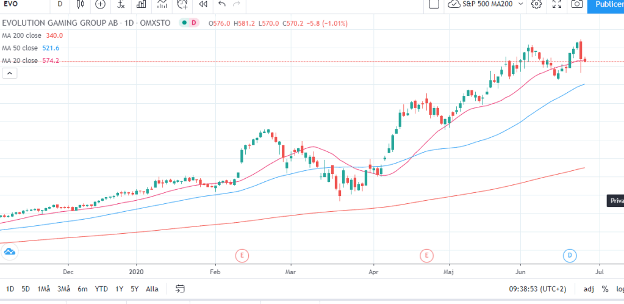Open the D timeframe interval selector
The image size is (624, 304).
pos(60,4)
